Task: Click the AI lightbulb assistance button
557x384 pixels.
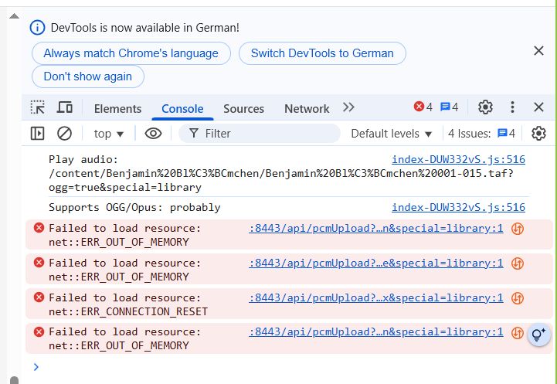Action: point(539,335)
